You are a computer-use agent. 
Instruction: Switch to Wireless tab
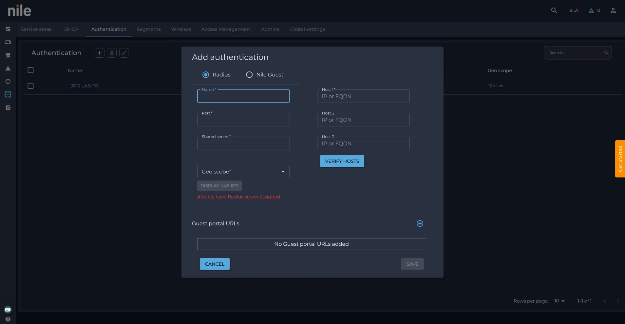pyautogui.click(x=181, y=29)
